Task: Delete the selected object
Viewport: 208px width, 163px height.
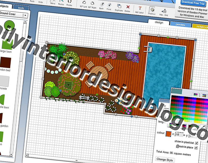Action: tap(127, 9)
